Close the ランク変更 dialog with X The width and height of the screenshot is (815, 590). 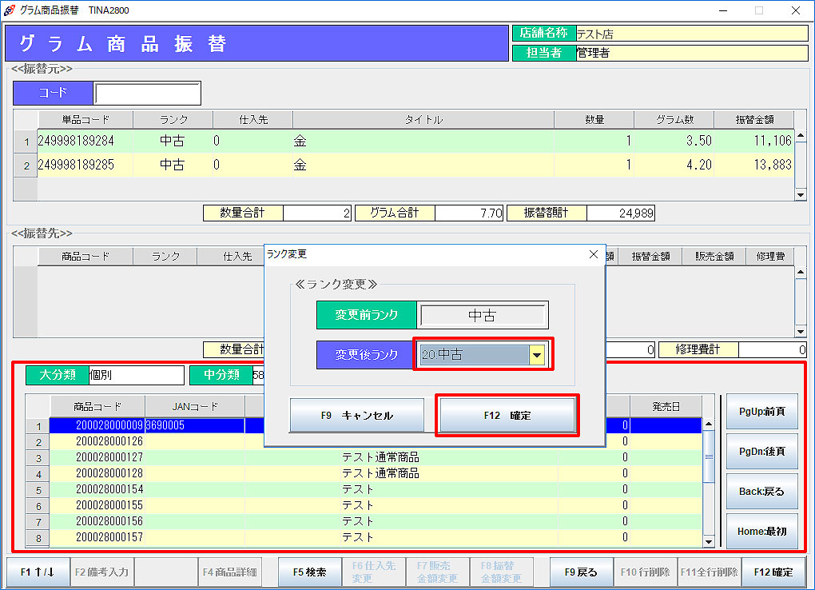tap(593, 254)
